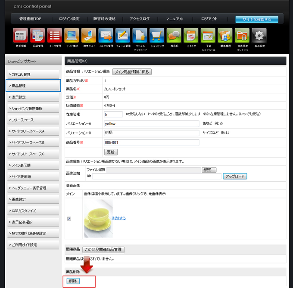
Task: Click the 会員限定コンテンツ lock folder icon
Action: [x=242, y=35]
